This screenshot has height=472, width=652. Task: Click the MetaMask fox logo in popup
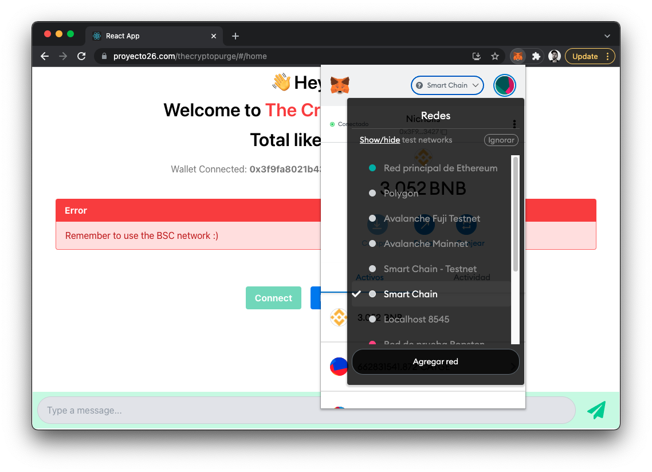pos(340,85)
